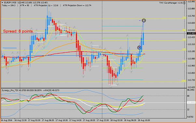Screen dimensions: 196x123
Task: Click price axis value 113.195
Action: click(x=191, y=51)
